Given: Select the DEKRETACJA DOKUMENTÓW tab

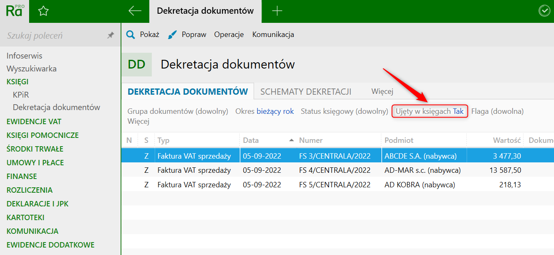Looking at the screenshot, I should [x=188, y=91].
